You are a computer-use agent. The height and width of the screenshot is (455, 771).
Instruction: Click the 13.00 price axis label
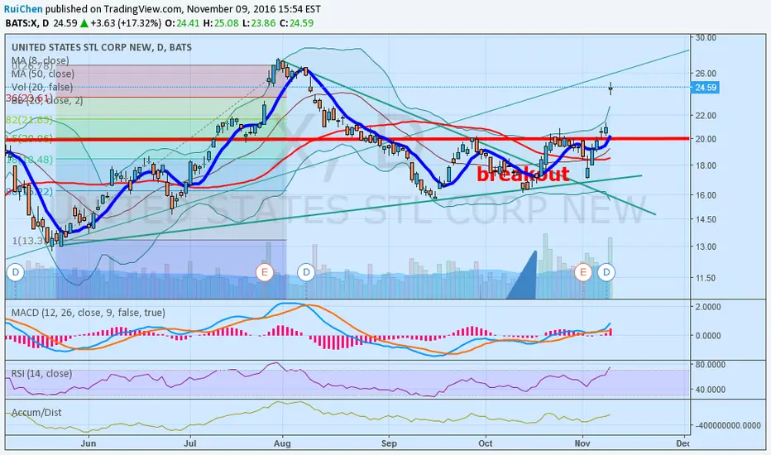(x=706, y=247)
